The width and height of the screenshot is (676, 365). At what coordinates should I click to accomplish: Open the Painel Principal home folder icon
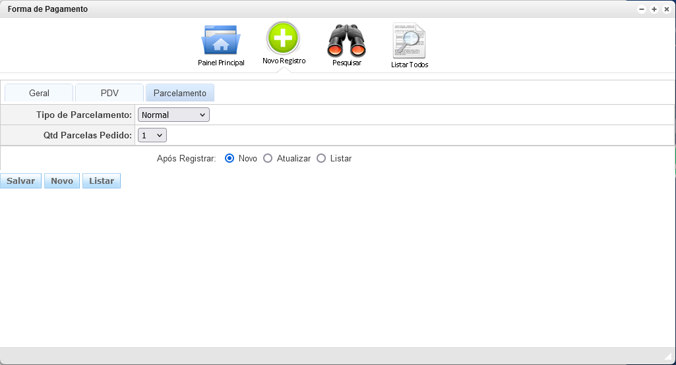pyautogui.click(x=221, y=40)
